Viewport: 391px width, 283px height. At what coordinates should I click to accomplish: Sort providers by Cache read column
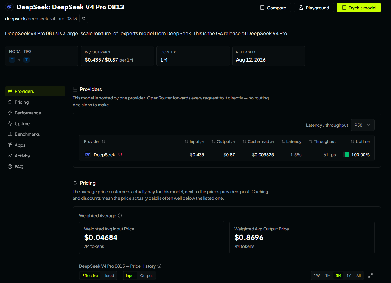(x=258, y=141)
